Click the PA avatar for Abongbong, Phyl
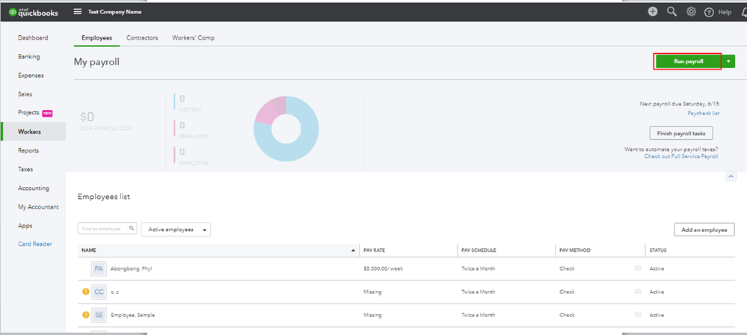 tap(99, 268)
